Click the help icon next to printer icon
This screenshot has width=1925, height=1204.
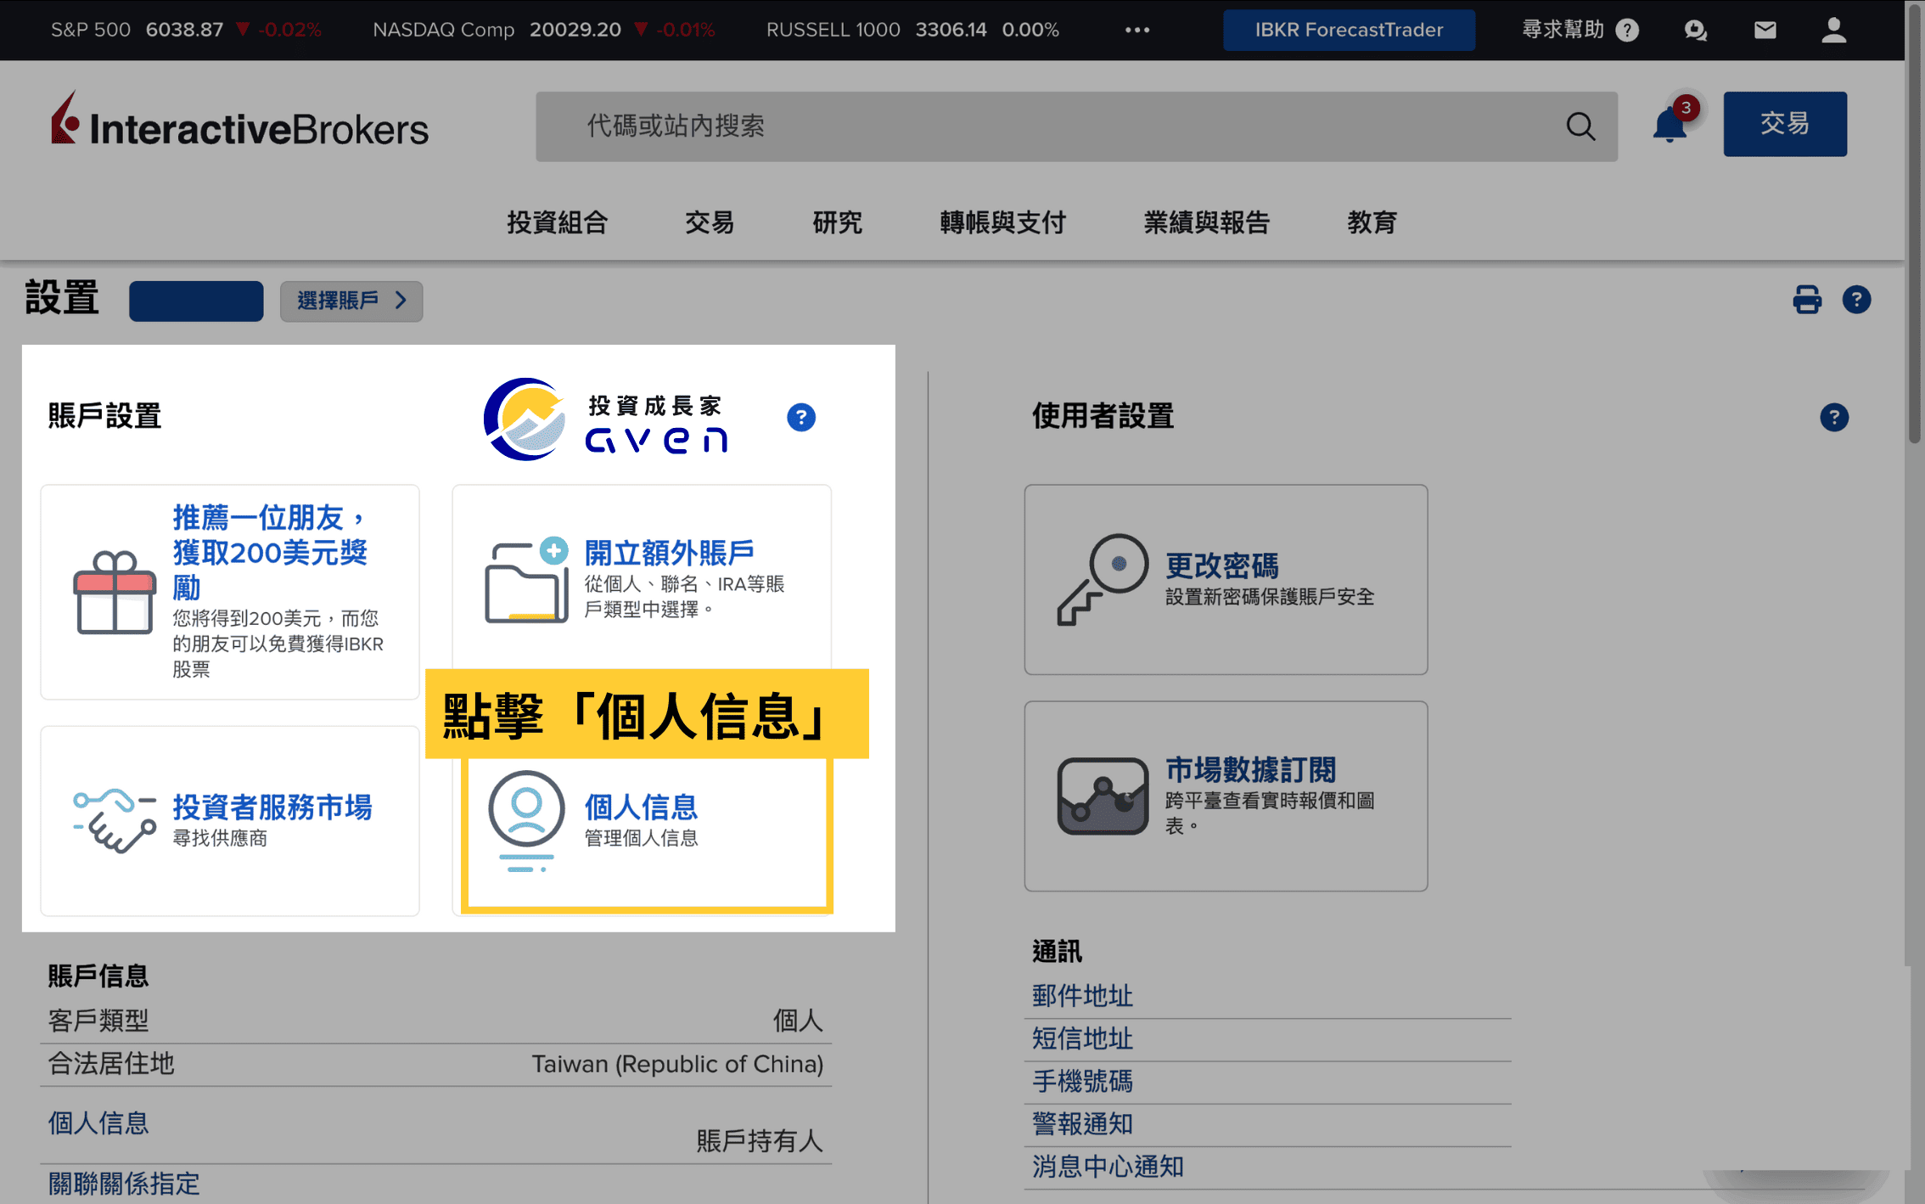1856,300
